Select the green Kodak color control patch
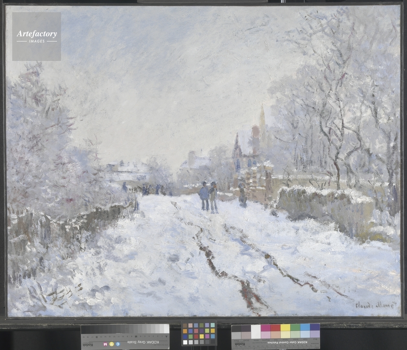This screenshot has height=350, width=407. coord(295,328)
